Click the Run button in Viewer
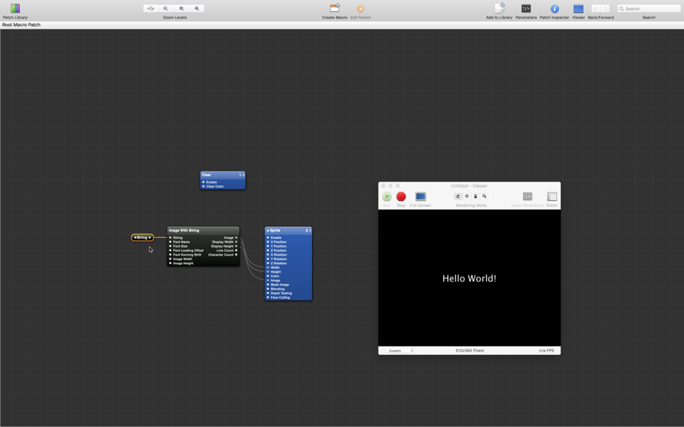Screen dimensions: 684x427 387,197
